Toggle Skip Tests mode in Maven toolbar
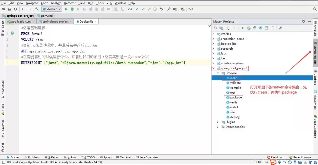The image size is (318, 165). click(255, 28)
